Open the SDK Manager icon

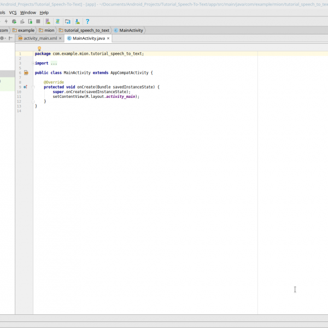[x=77, y=21]
